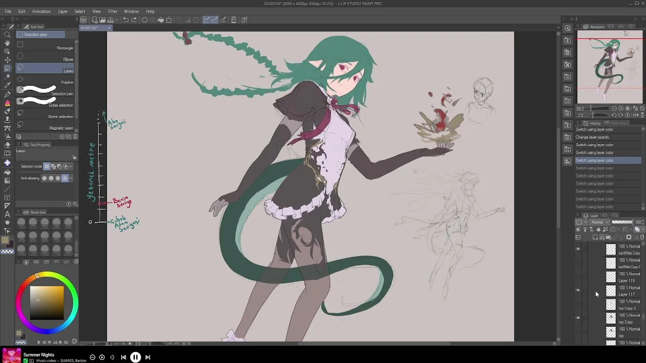Choose the Ellipse selection sub tool
This screenshot has width=646, height=363.
[x=45, y=57]
